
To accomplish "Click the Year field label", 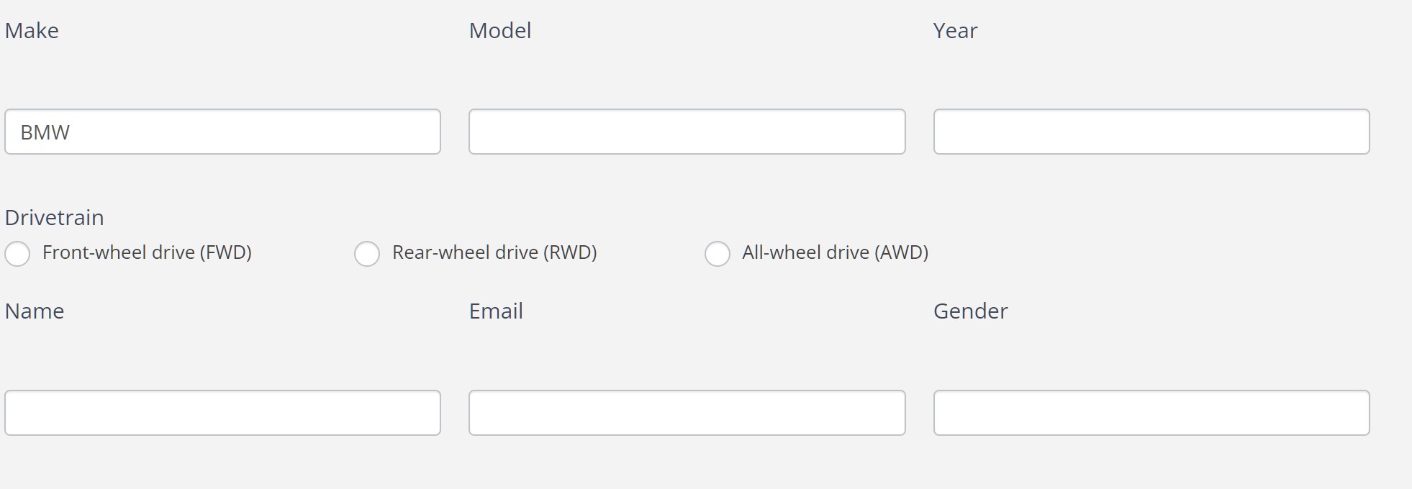I will tap(956, 31).
